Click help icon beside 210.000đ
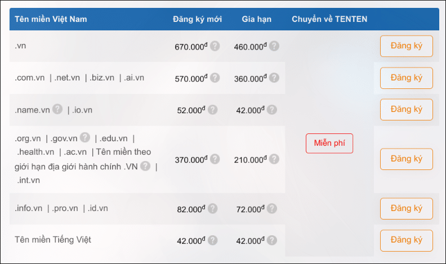Image resolution: width=446 pixels, height=264 pixels. 274,159
